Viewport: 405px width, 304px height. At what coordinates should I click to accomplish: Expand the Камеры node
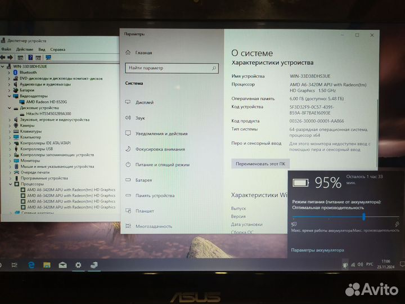(x=10, y=126)
